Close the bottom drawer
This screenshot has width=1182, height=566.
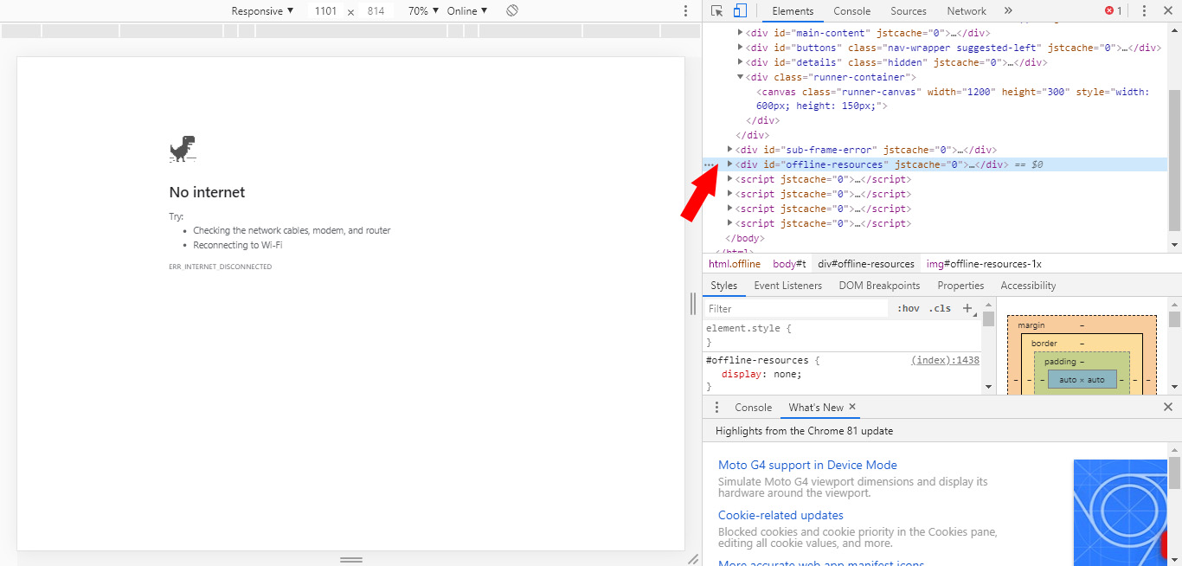tap(1167, 407)
